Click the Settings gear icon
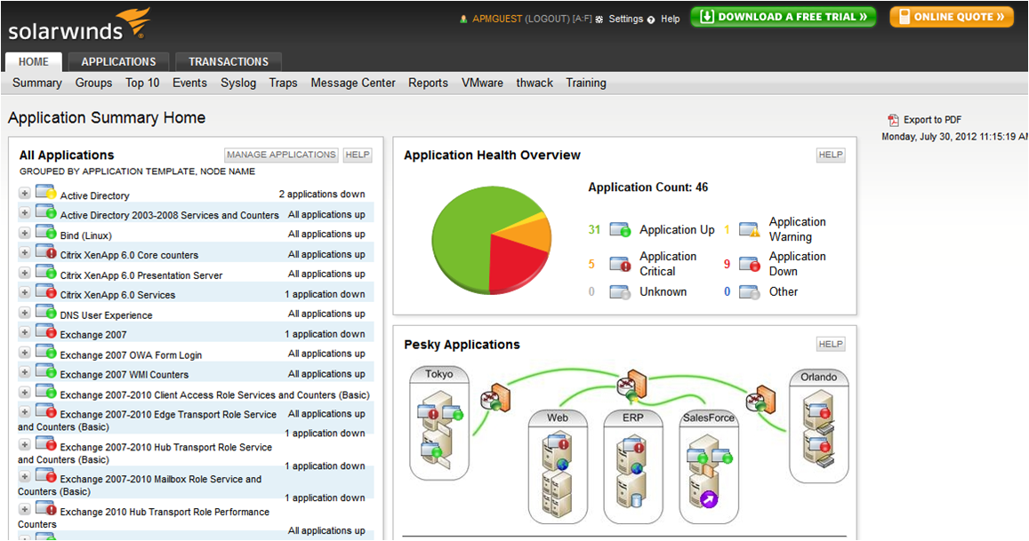Image resolution: width=1029 pixels, height=541 pixels. coord(599,20)
